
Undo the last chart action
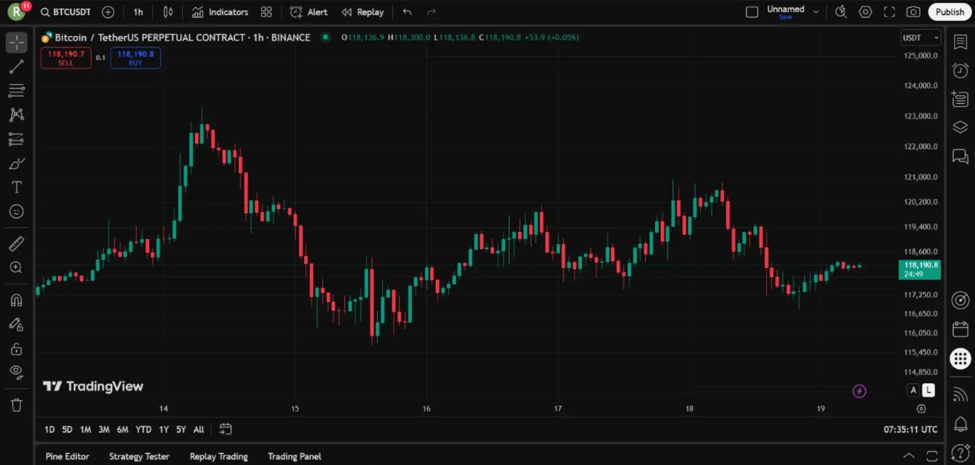(407, 12)
